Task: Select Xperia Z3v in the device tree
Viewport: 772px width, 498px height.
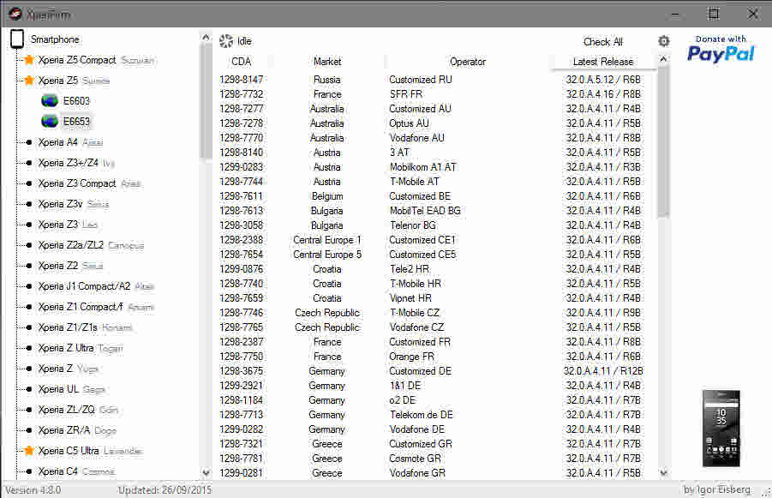Action: 61,204
